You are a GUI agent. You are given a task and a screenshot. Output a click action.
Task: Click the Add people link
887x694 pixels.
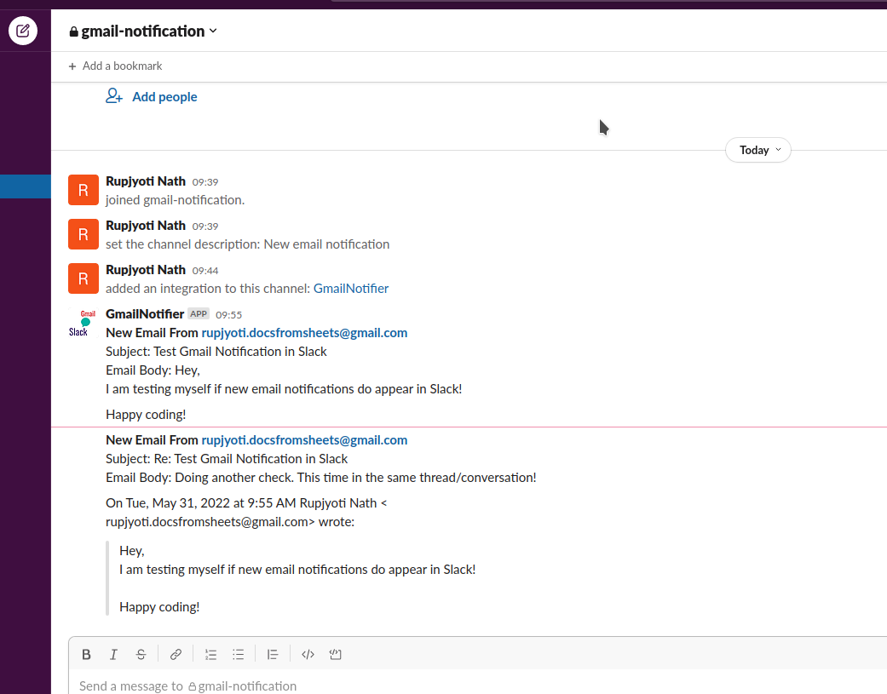pos(164,96)
